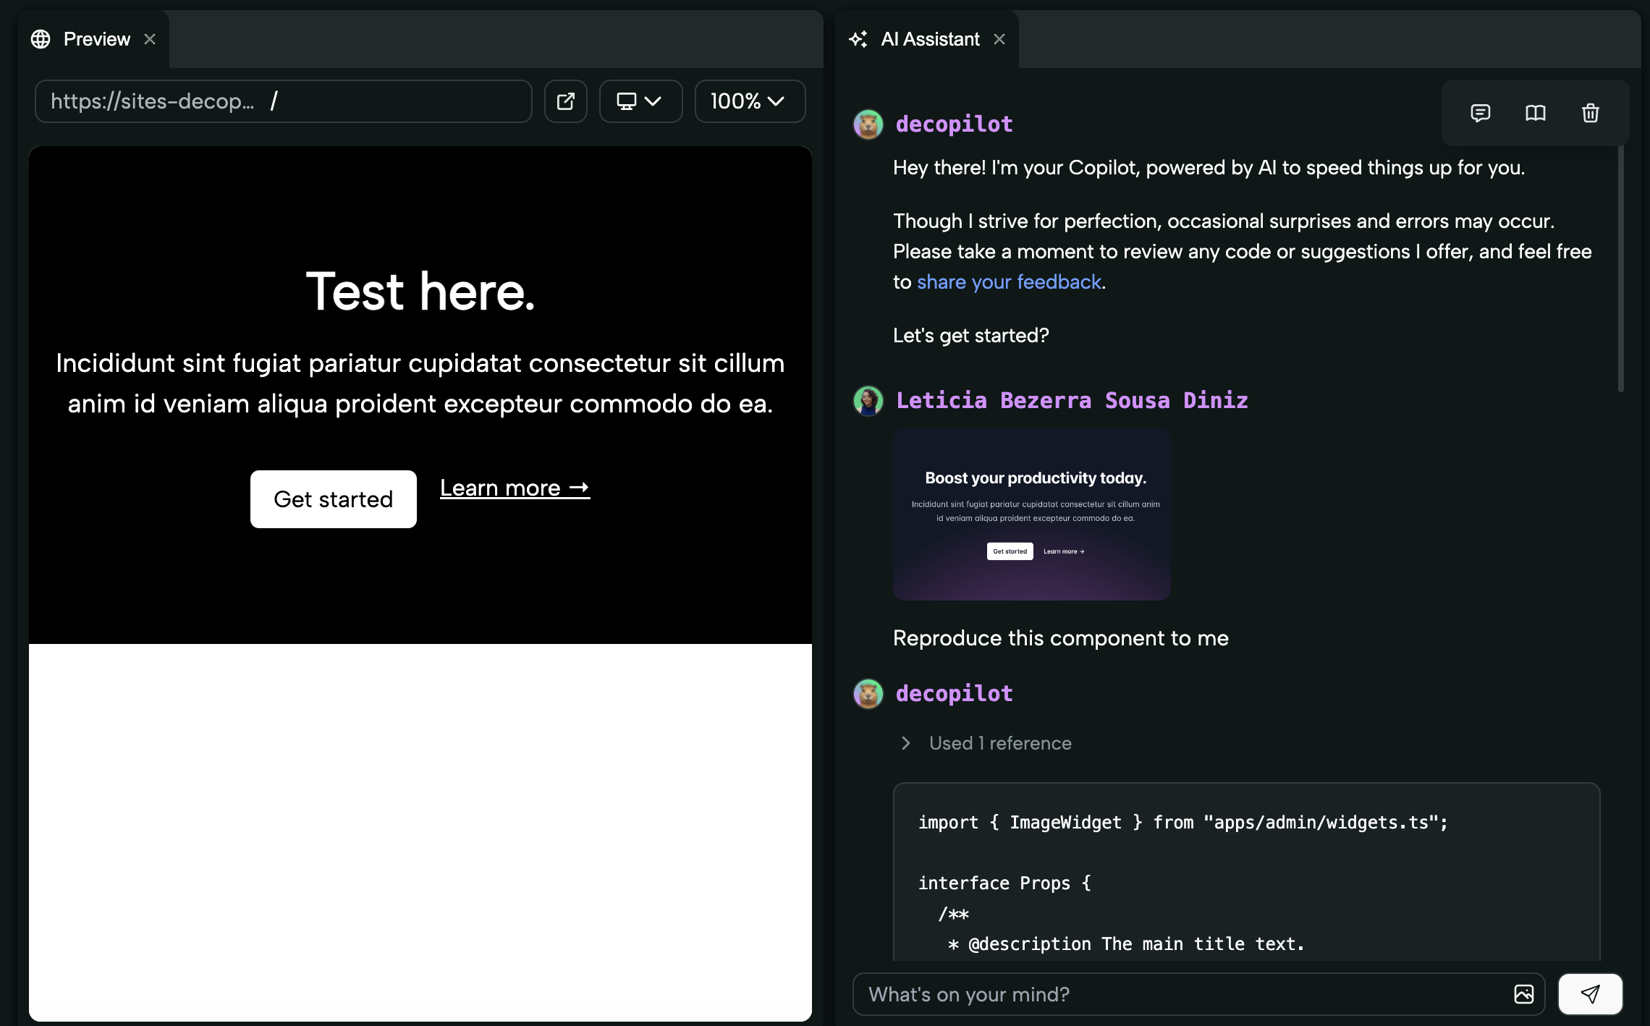Open the share your feedback link
This screenshot has width=1650, height=1026.
(x=1009, y=282)
